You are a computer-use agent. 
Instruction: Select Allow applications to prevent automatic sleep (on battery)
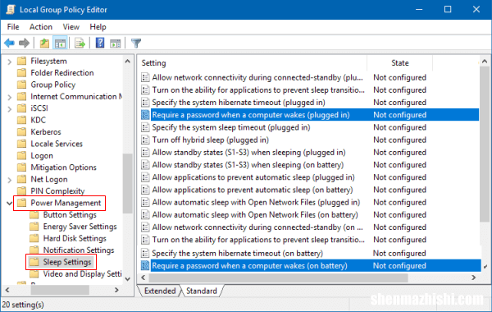[253, 190]
